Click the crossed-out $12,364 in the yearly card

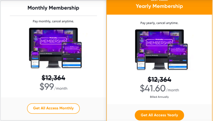(x=159, y=79)
